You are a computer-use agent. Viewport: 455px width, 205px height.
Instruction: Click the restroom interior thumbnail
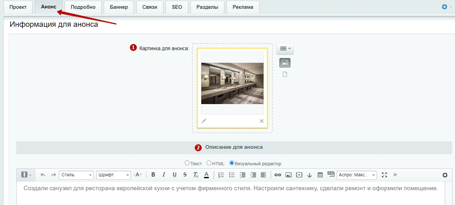click(x=232, y=83)
